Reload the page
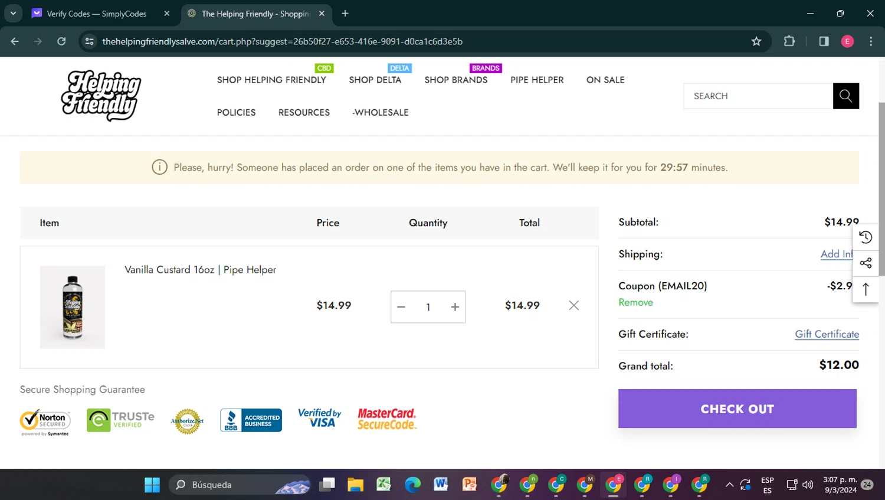This screenshot has width=885, height=500. click(x=61, y=41)
